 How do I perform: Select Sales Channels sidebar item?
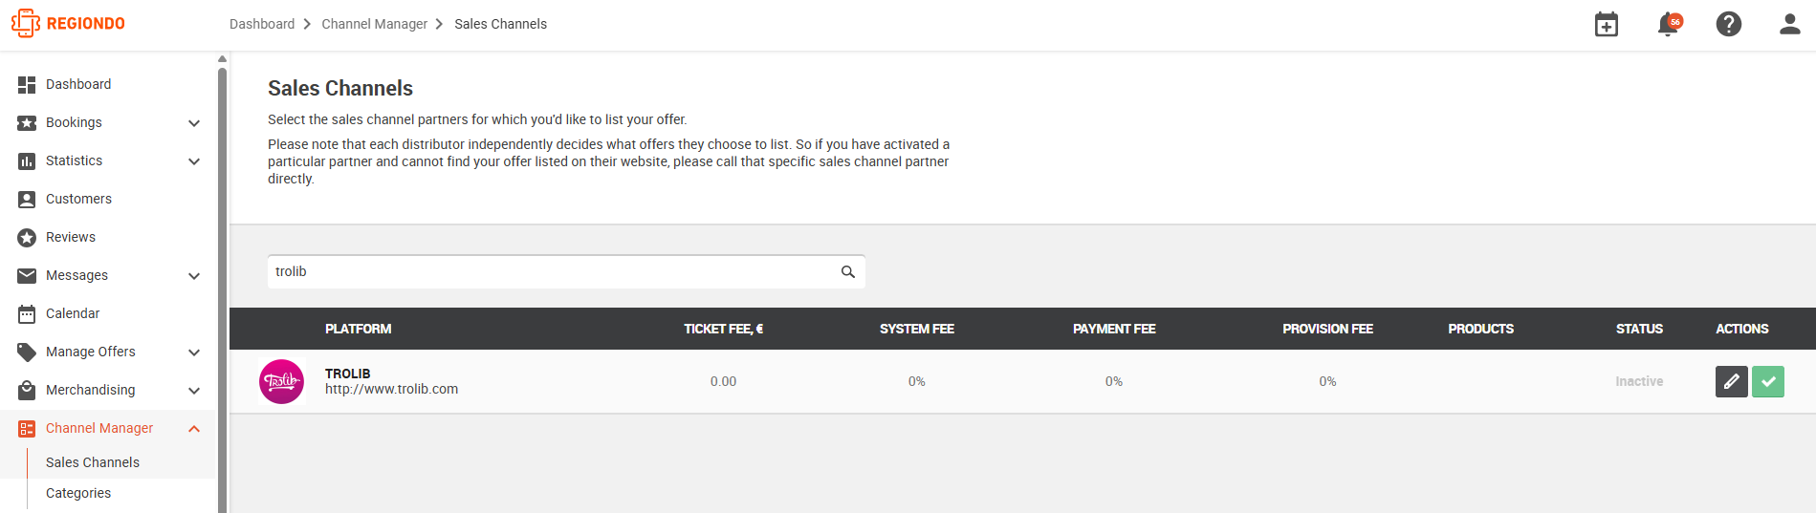tap(93, 462)
